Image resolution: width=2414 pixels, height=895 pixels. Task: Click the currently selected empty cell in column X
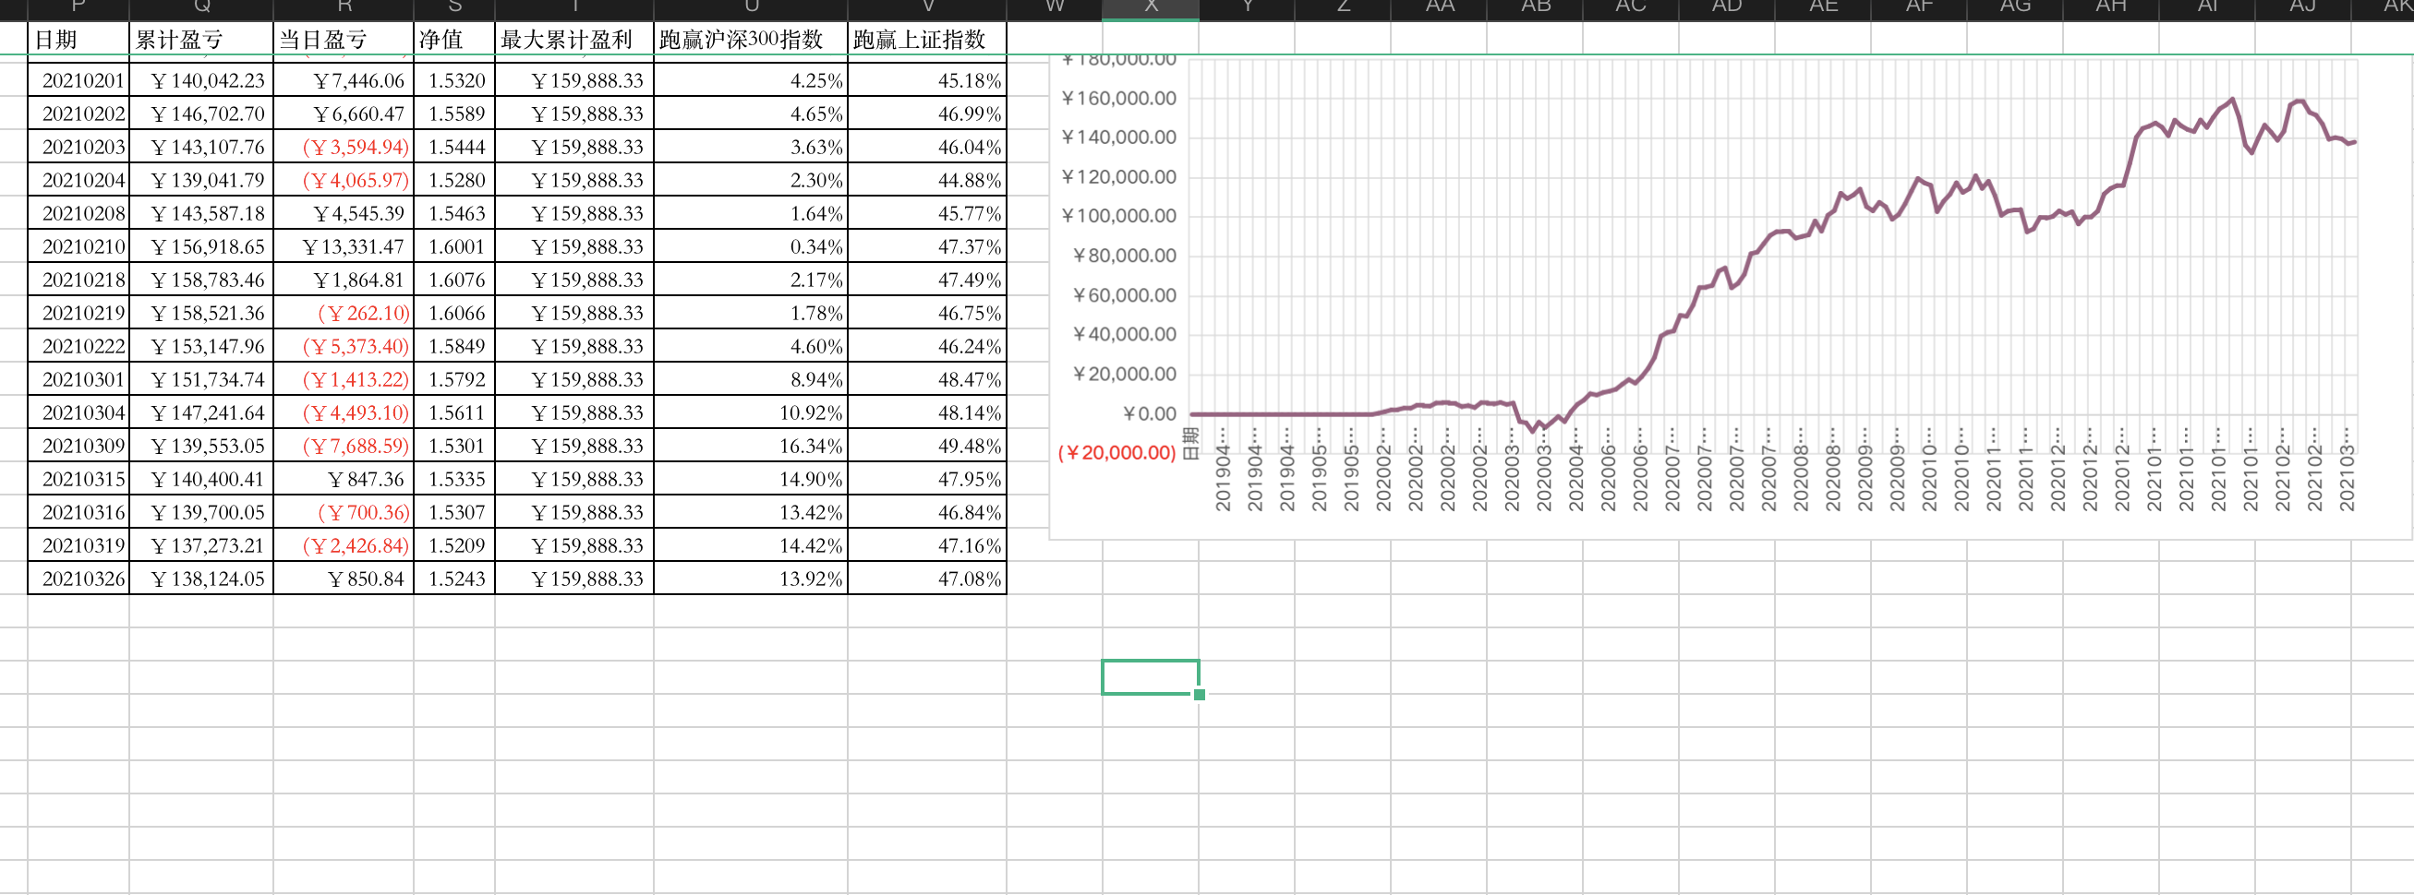[x=1150, y=678]
